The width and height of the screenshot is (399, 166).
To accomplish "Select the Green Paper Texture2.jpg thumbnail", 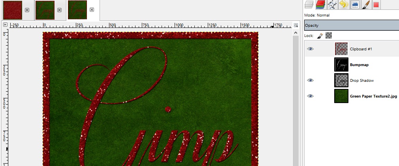I will point(341,96).
